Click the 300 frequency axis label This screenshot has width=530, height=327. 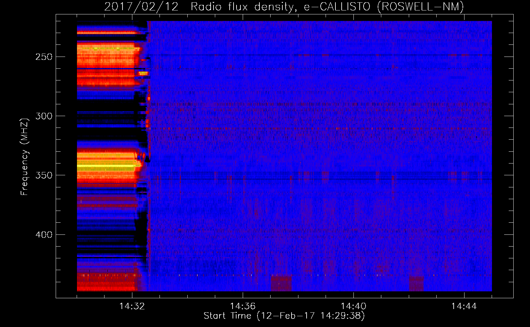(x=44, y=116)
